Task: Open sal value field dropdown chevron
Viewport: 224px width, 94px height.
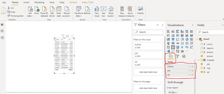Action: [190, 75]
